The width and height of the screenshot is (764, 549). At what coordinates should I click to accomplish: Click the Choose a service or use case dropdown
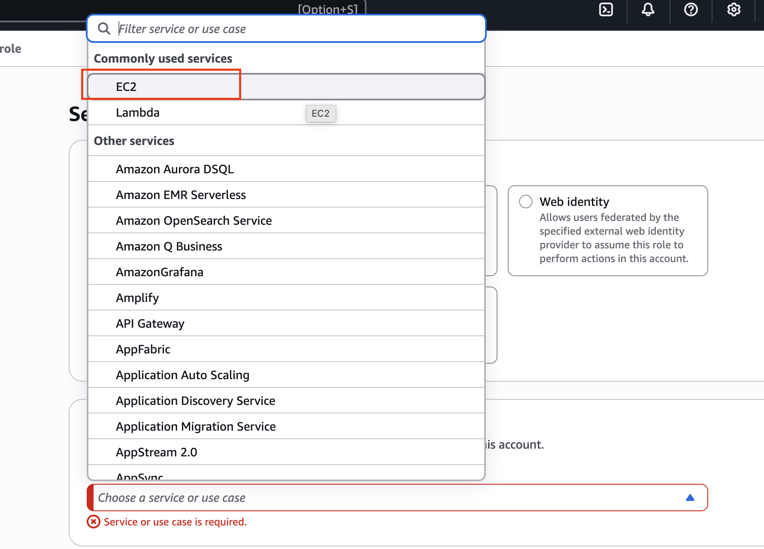(397, 498)
